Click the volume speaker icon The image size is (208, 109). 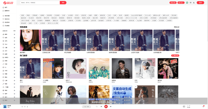(184, 106)
